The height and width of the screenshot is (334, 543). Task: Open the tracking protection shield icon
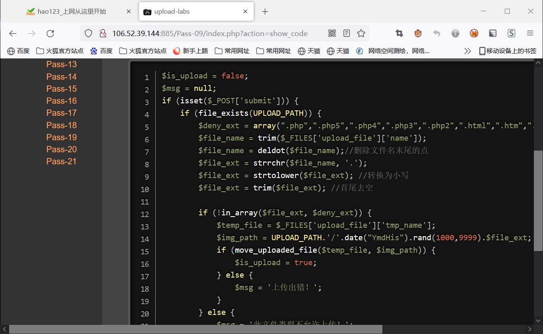(x=88, y=34)
